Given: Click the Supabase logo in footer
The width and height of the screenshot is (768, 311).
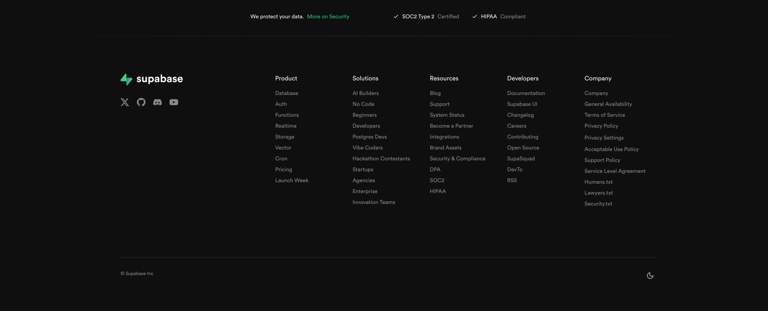Looking at the screenshot, I should coord(152,79).
